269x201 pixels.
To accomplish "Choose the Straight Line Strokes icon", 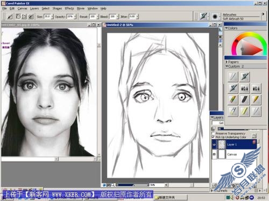I will [x=24, y=17].
